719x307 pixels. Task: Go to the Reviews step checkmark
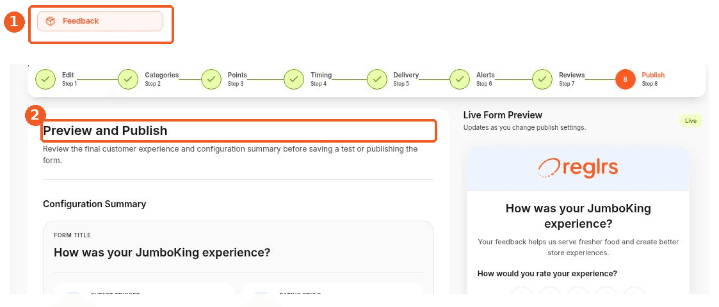click(x=542, y=79)
